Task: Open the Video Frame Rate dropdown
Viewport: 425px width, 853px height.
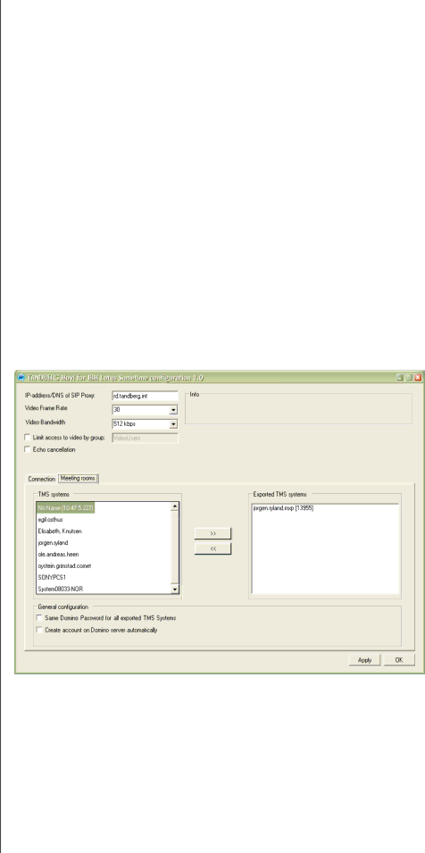Action: click(x=173, y=410)
